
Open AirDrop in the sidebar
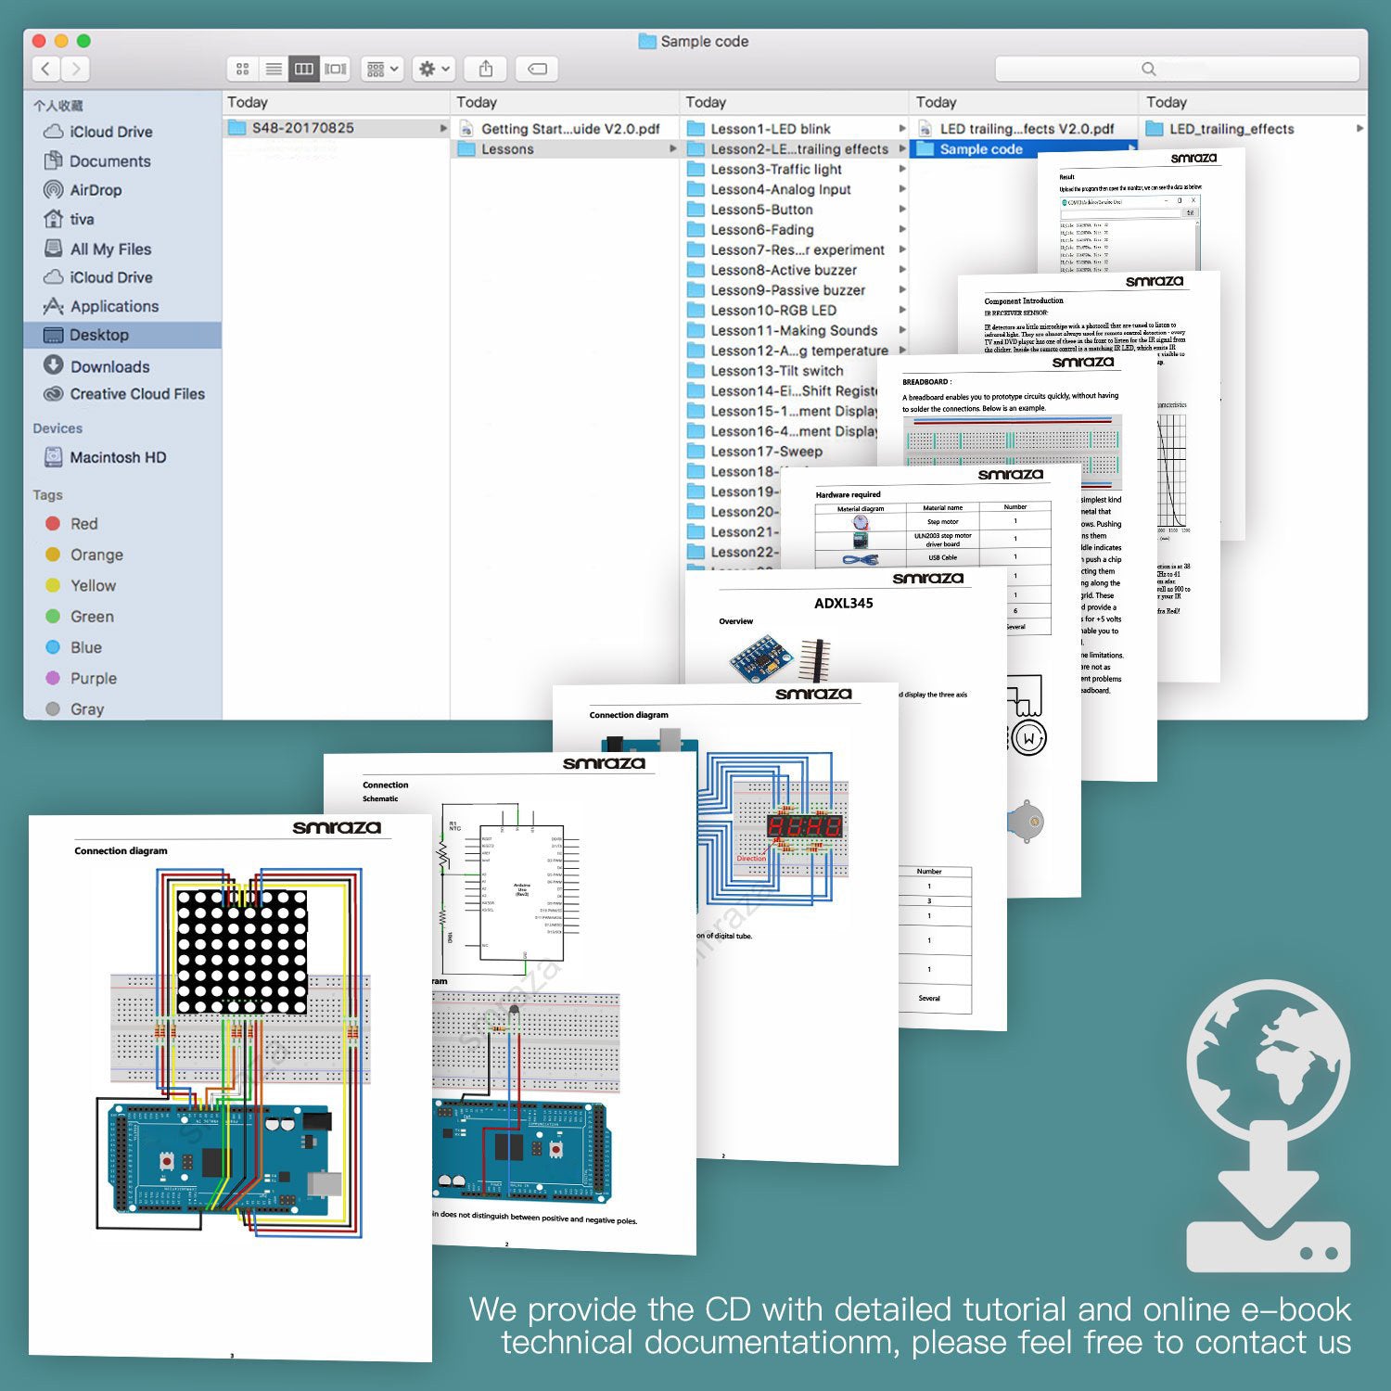[83, 190]
